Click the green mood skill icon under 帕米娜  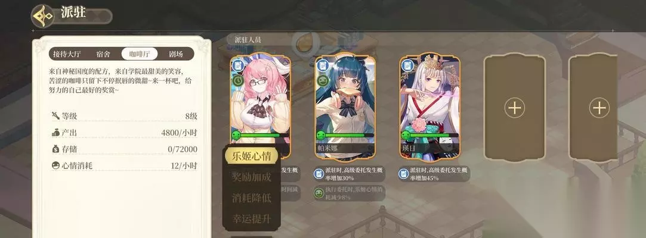[319, 193]
